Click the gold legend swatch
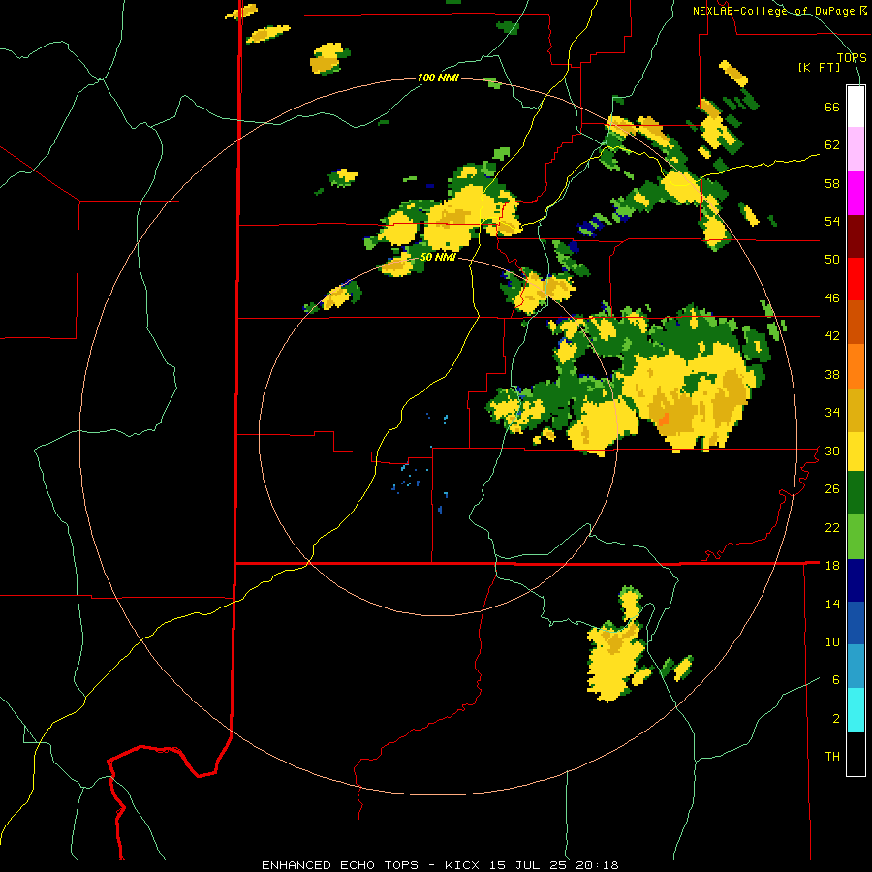Screen dimensions: 872x872 point(856,409)
